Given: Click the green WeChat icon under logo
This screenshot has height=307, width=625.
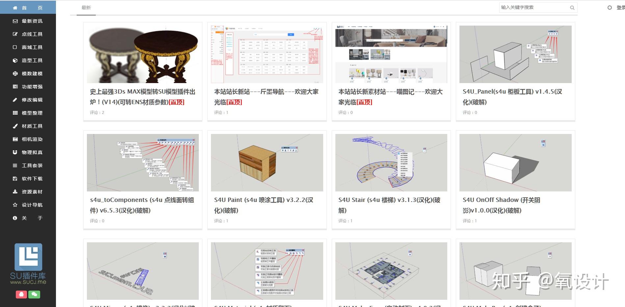Looking at the screenshot, I should 34,295.
